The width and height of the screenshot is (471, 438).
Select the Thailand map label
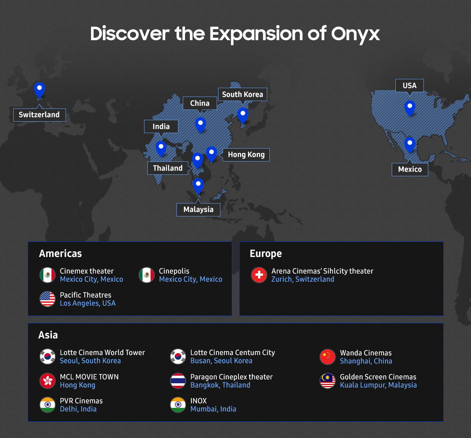(168, 168)
